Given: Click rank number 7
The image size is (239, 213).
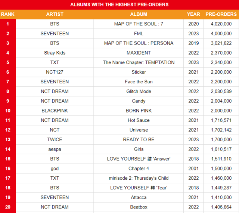Looking at the screenshot, I should click(x=8, y=81).
